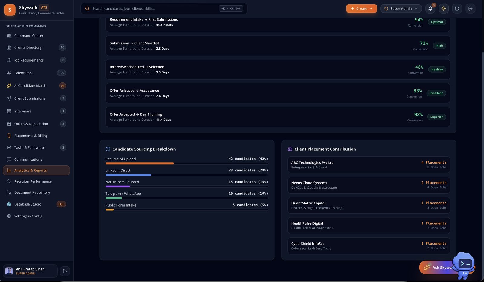
Task: Click the Nexus Cloud Systems card
Action: [x=369, y=185]
